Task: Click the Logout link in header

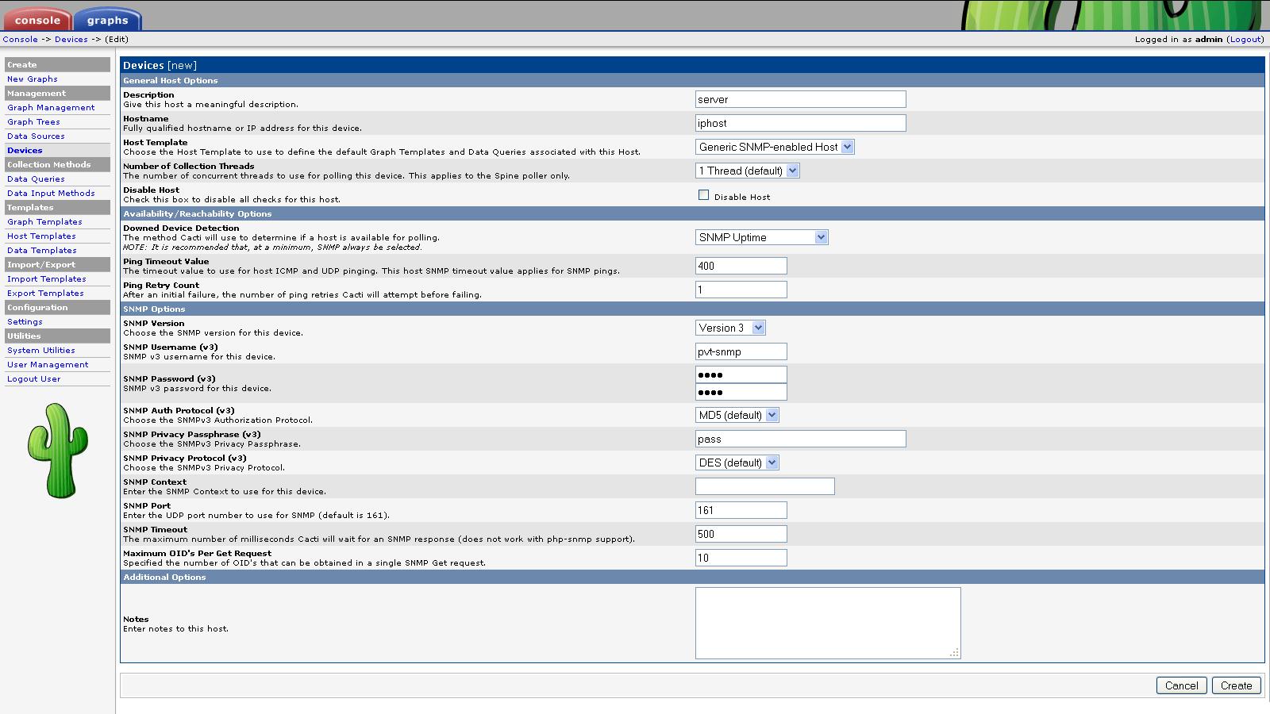Action: pyautogui.click(x=1245, y=39)
